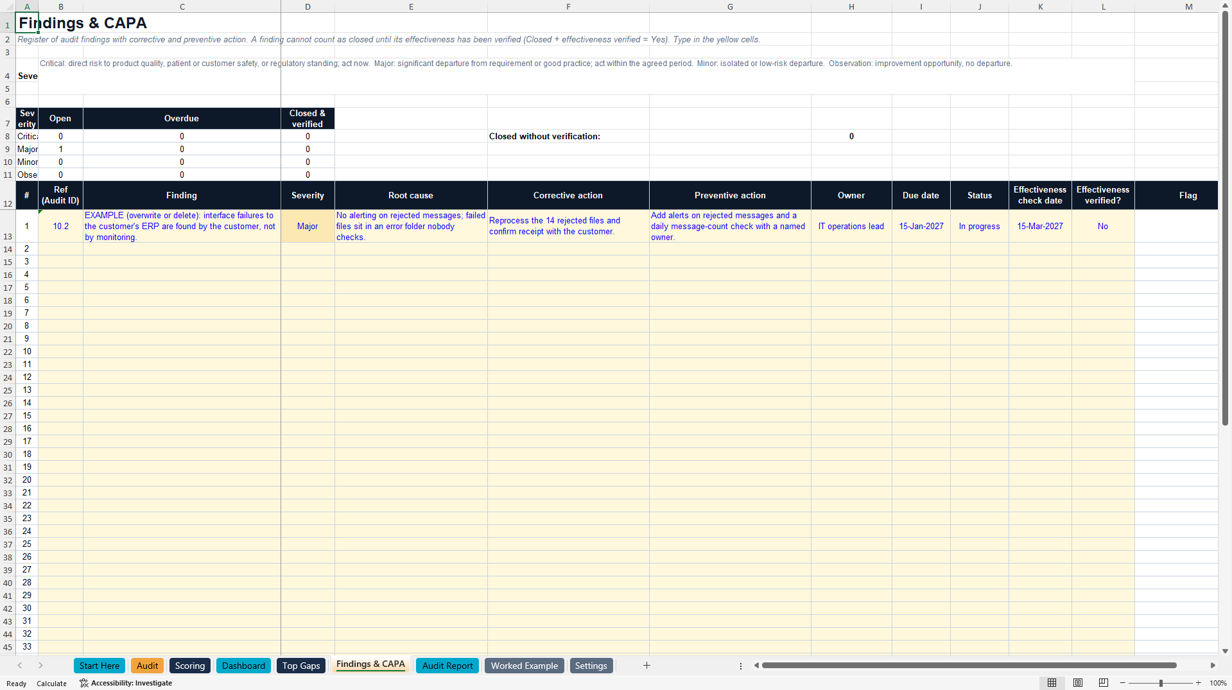Image resolution: width=1232 pixels, height=690 pixels.
Task: Switch to the Dashboard sheet
Action: tap(243, 666)
